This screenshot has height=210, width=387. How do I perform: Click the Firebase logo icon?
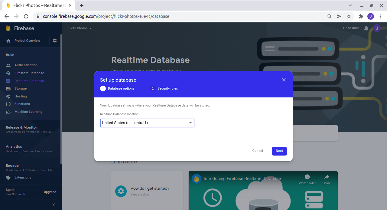pos(8,28)
